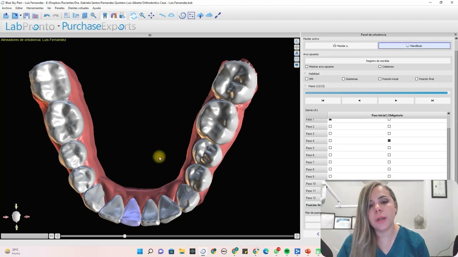
Task: Go to the previous step
Action: [x=359, y=101]
